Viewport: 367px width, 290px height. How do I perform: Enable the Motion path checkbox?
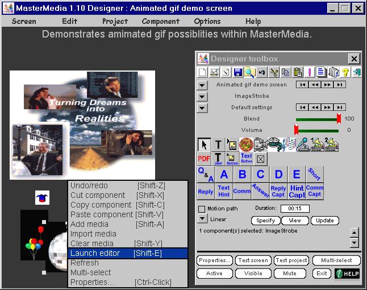(202, 209)
